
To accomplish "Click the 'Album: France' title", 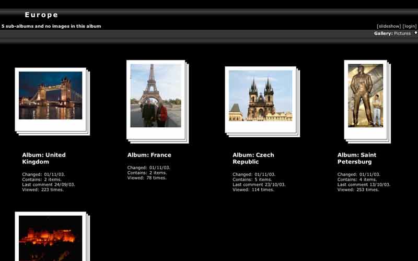I will coord(149,155).
